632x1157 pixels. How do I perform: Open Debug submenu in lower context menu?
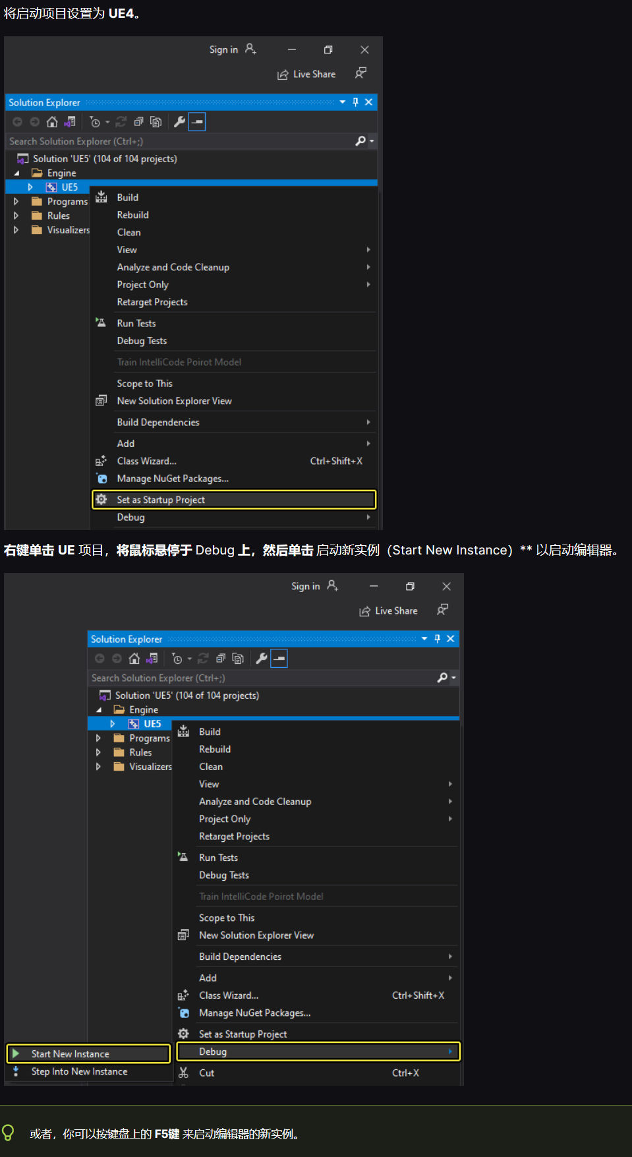[318, 1052]
